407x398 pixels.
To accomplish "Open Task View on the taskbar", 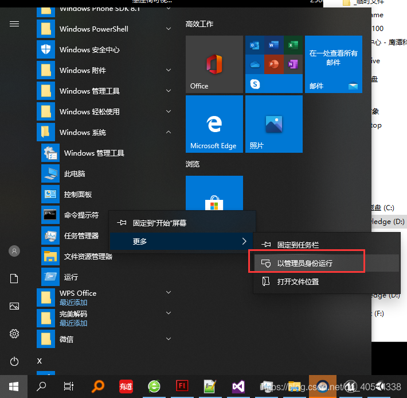I will [69, 387].
